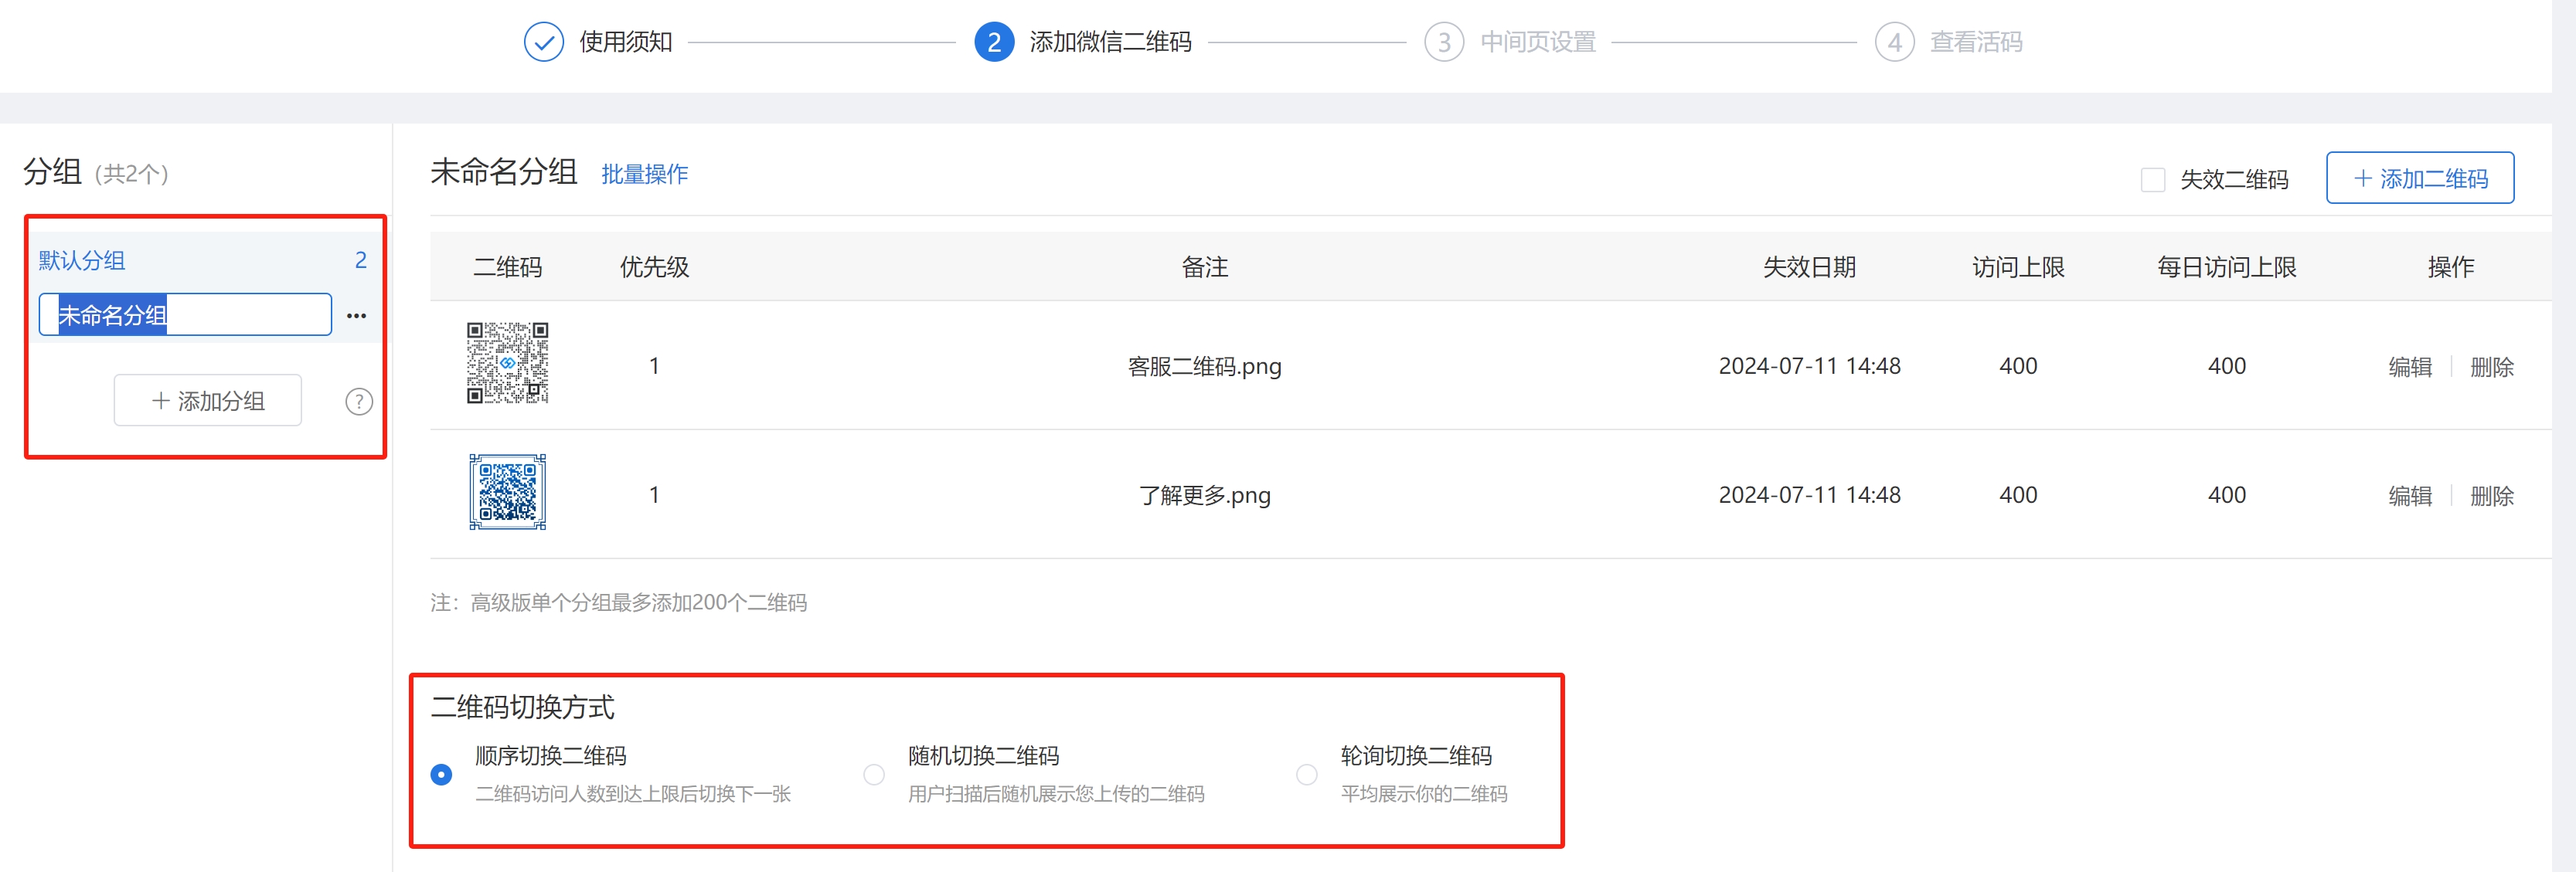The image size is (2576, 872).
Task: Click the 了解更多.png remark text
Action: pyautogui.click(x=1205, y=495)
